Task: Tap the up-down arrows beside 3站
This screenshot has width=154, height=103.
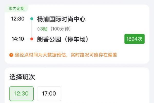Action: [x=38, y=29]
